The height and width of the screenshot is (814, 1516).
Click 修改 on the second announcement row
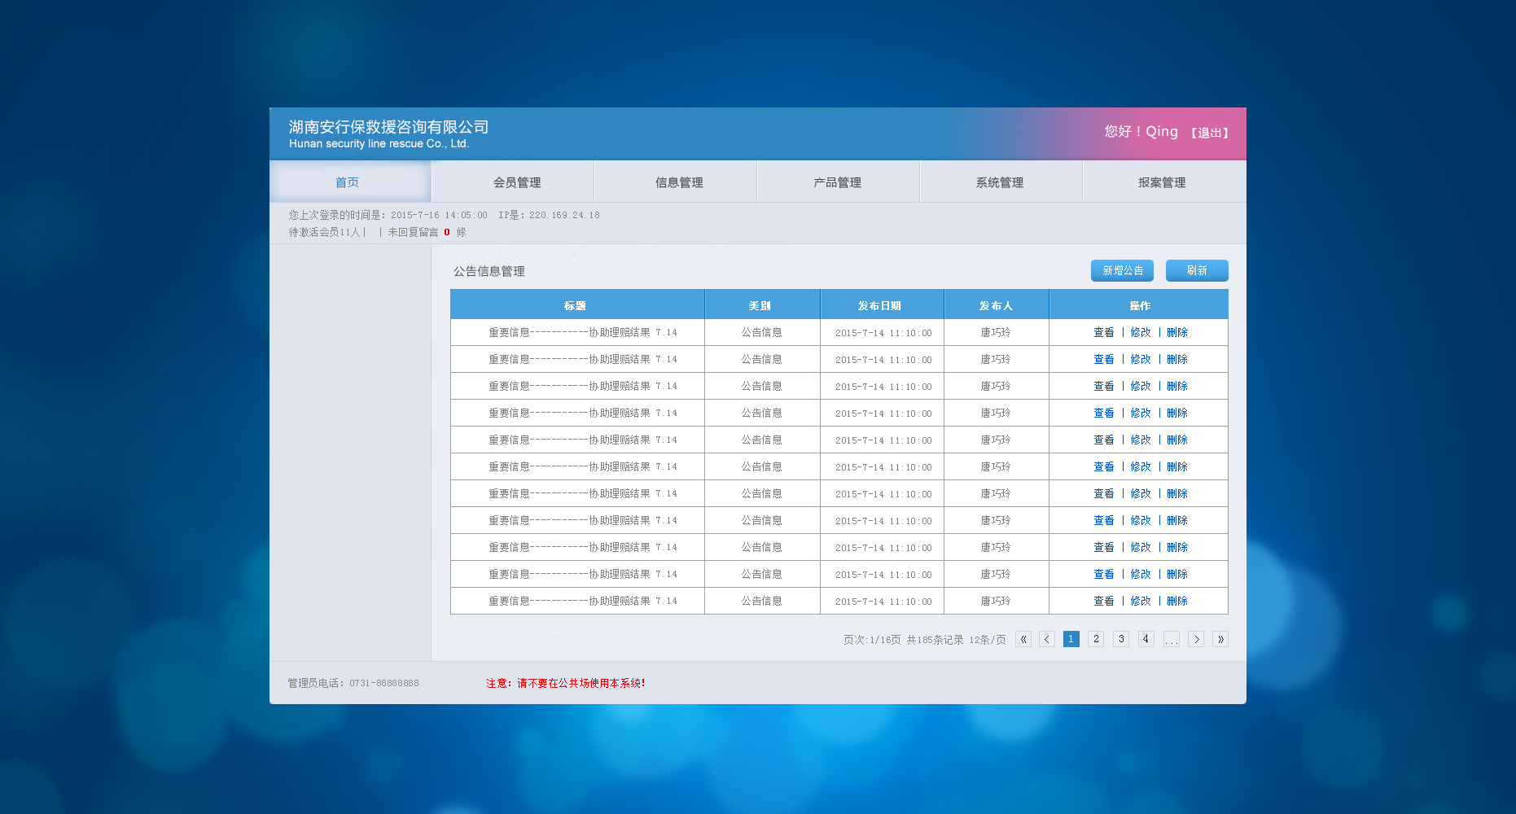tap(1141, 359)
